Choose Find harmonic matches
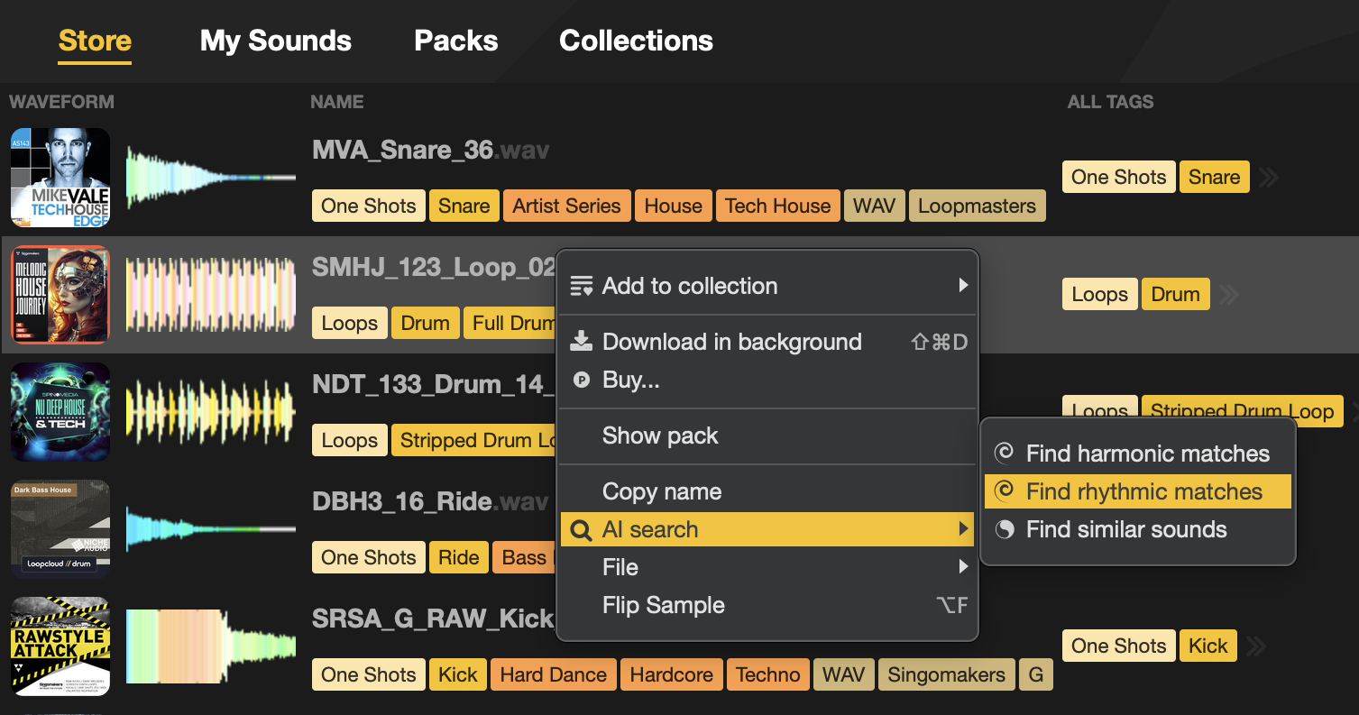Screen dimensions: 1359x715 click(1138, 454)
